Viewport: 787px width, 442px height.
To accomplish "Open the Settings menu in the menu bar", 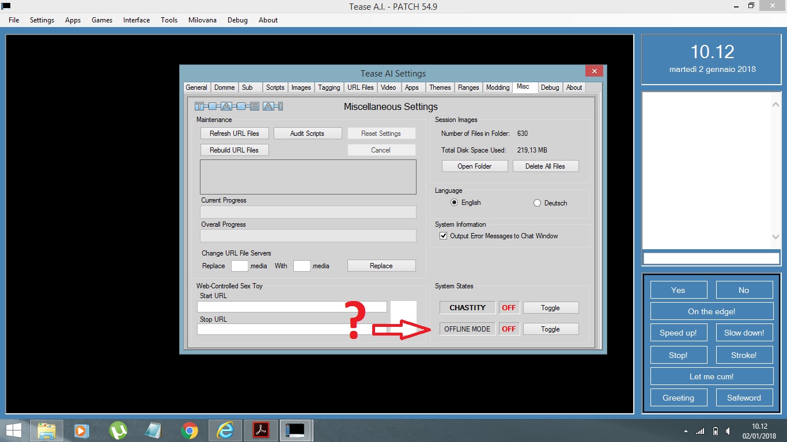I will point(42,20).
